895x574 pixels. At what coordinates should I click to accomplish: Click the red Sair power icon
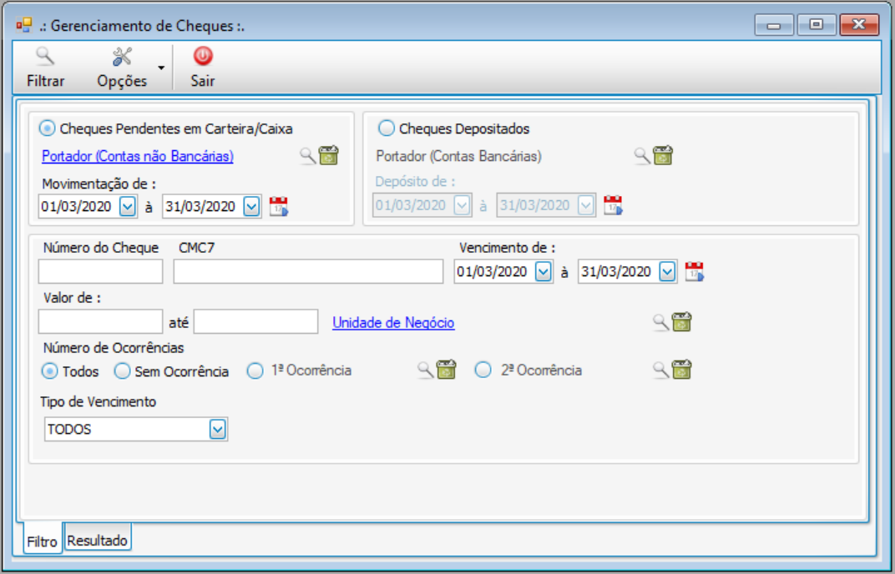[x=203, y=56]
